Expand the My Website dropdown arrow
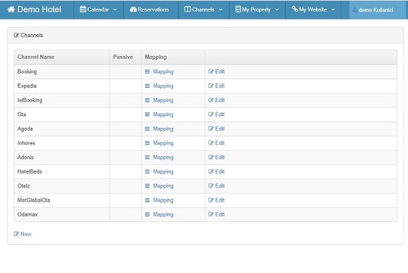The image size is (408, 273). coord(333,9)
